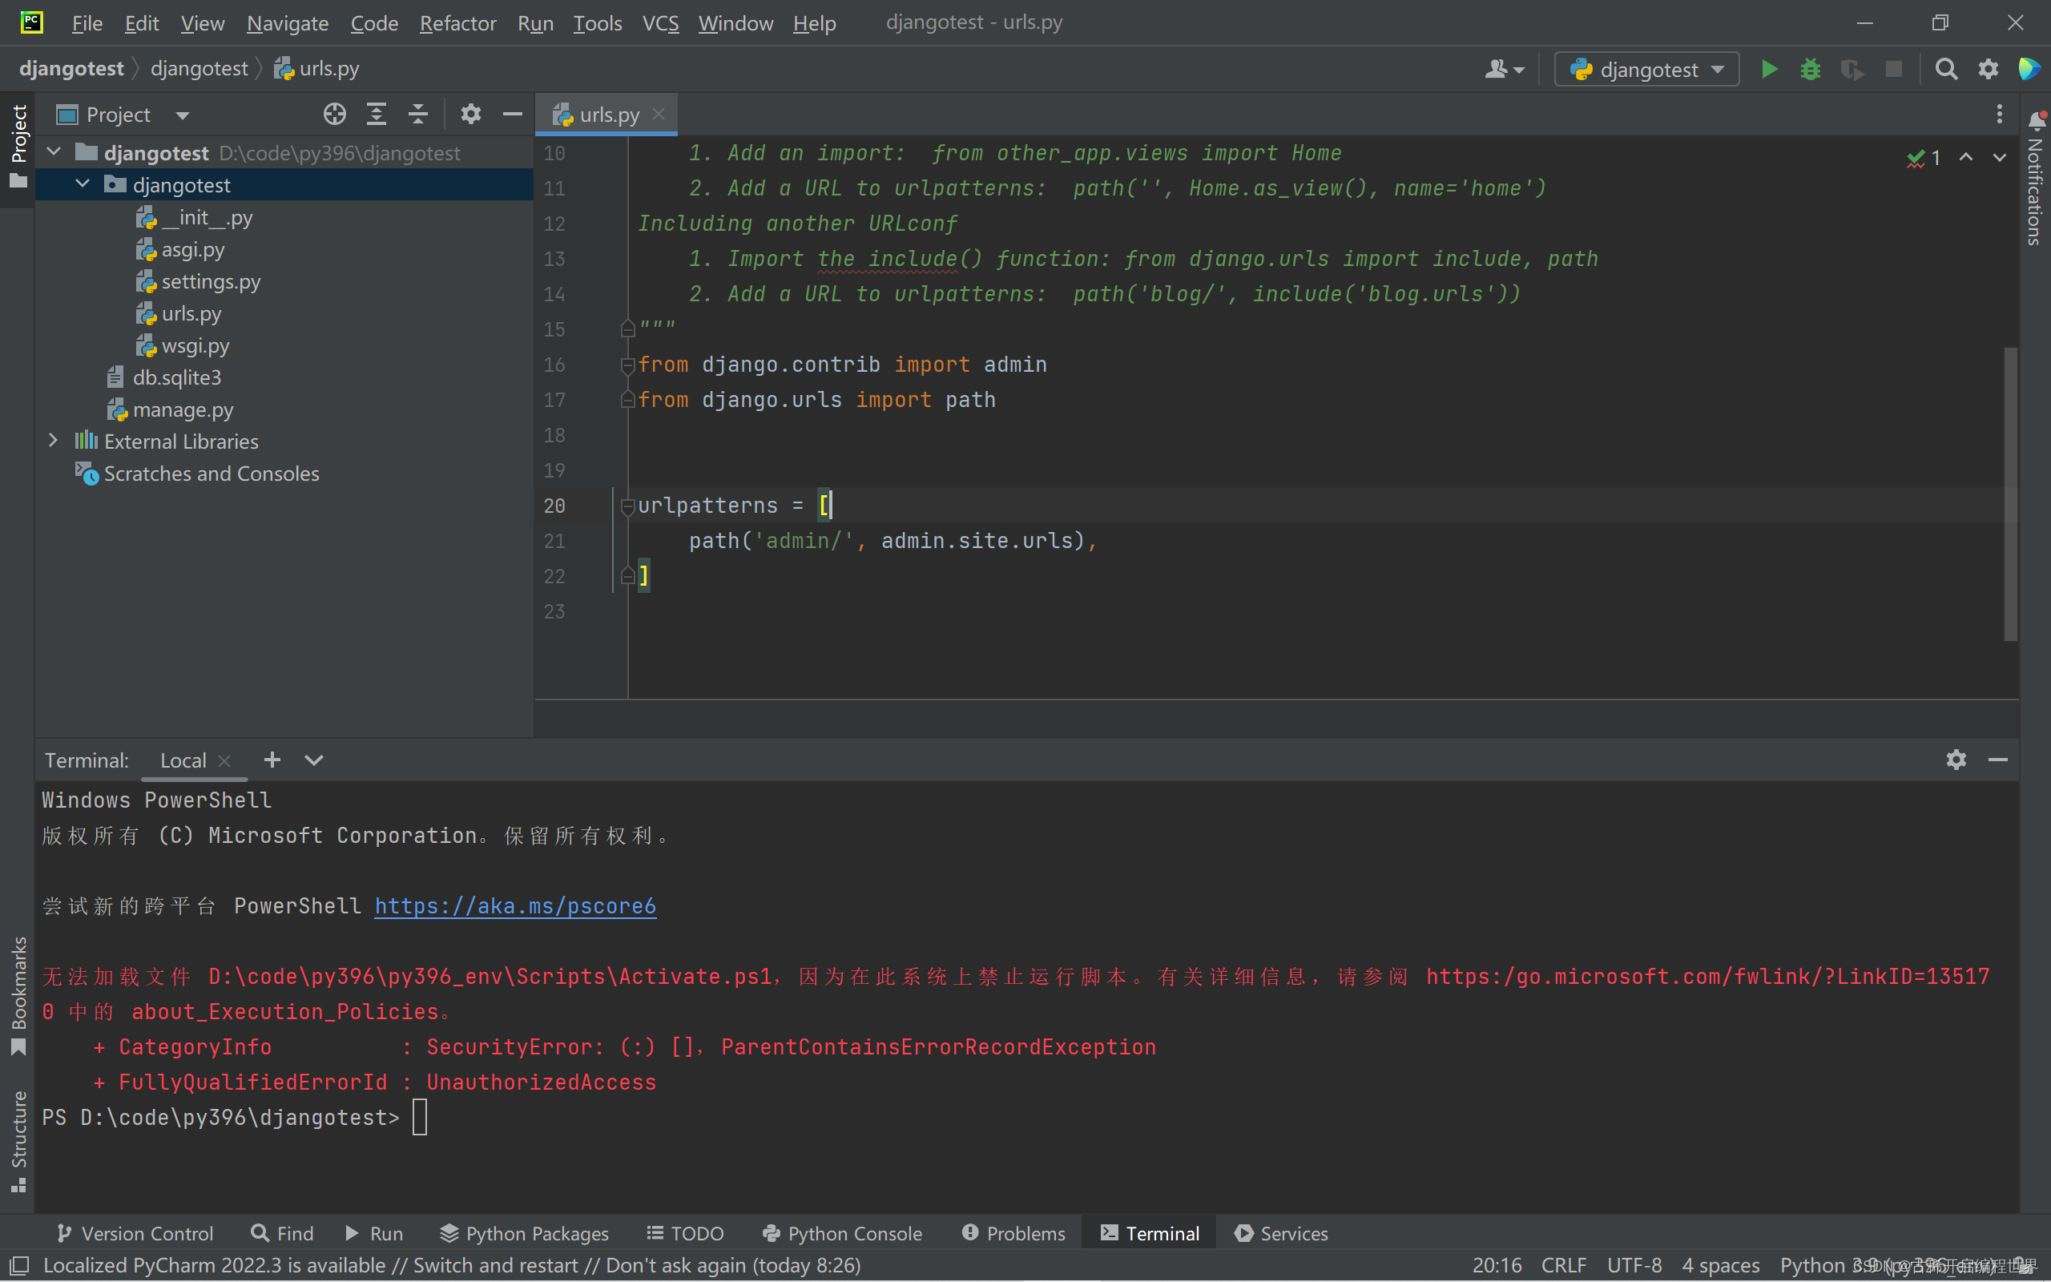The height and width of the screenshot is (1282, 2051).
Task: Open the Navigate menu
Action: pos(288,23)
